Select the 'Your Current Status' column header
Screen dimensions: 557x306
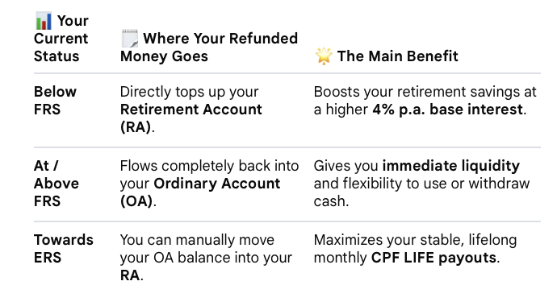click(61, 39)
